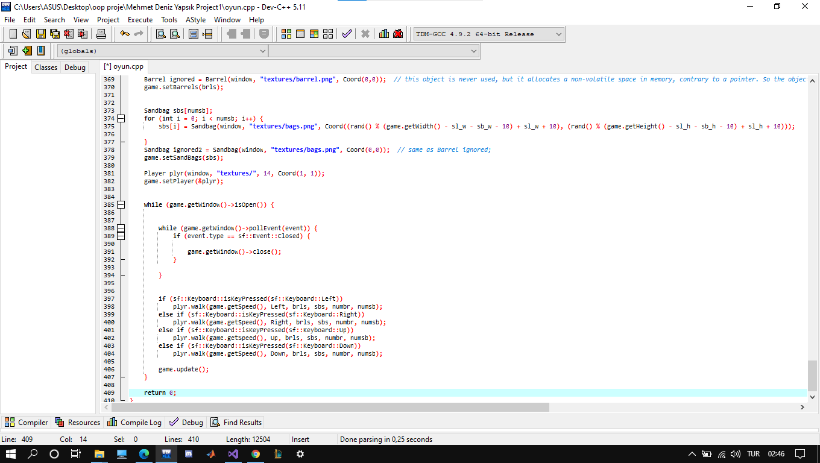Open the globals symbol browser dropdown
This screenshot has width=820, height=463.
[x=261, y=51]
